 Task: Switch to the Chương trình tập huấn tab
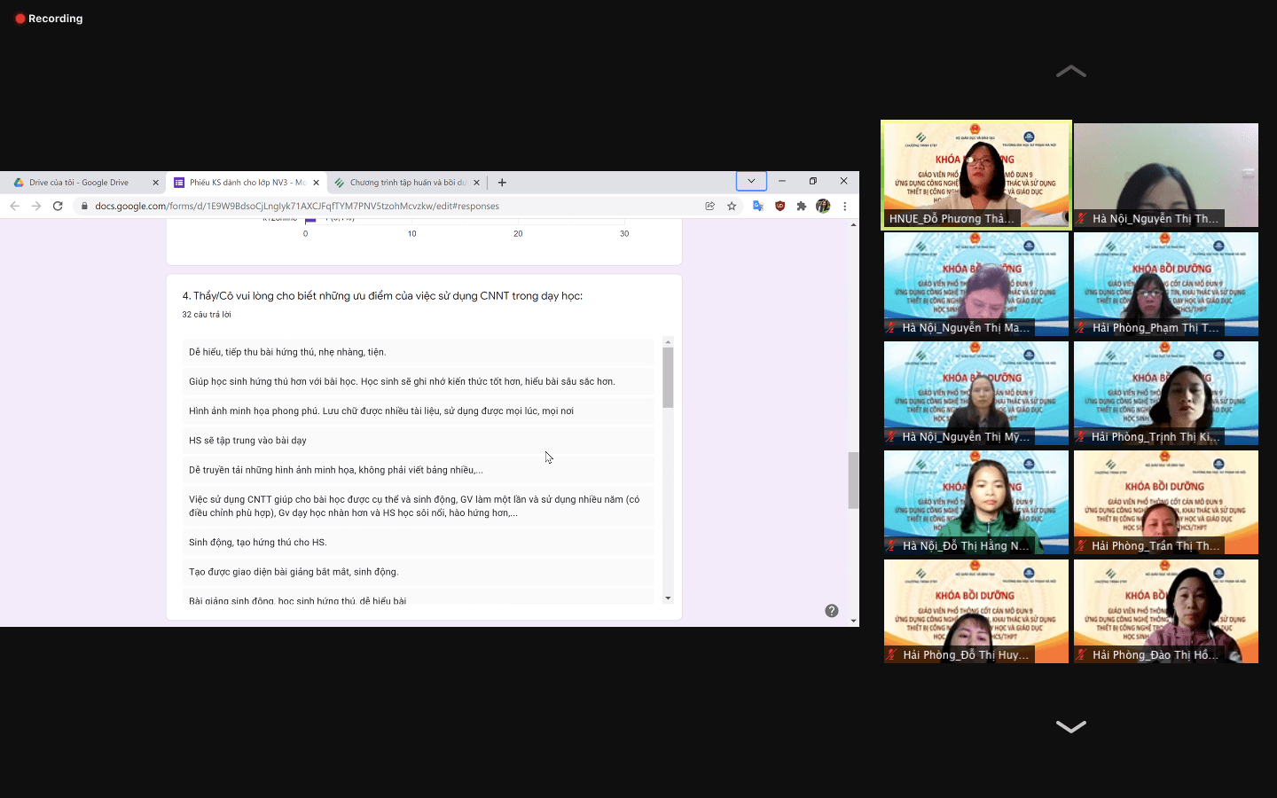[x=407, y=183]
